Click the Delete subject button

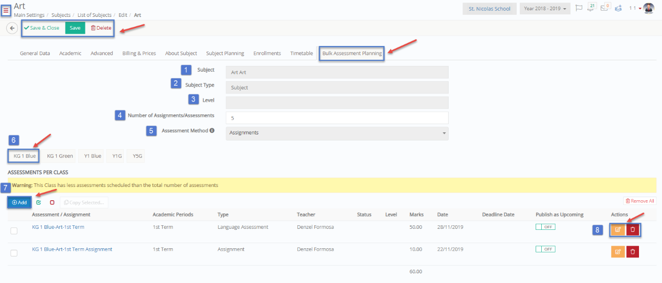tap(101, 28)
